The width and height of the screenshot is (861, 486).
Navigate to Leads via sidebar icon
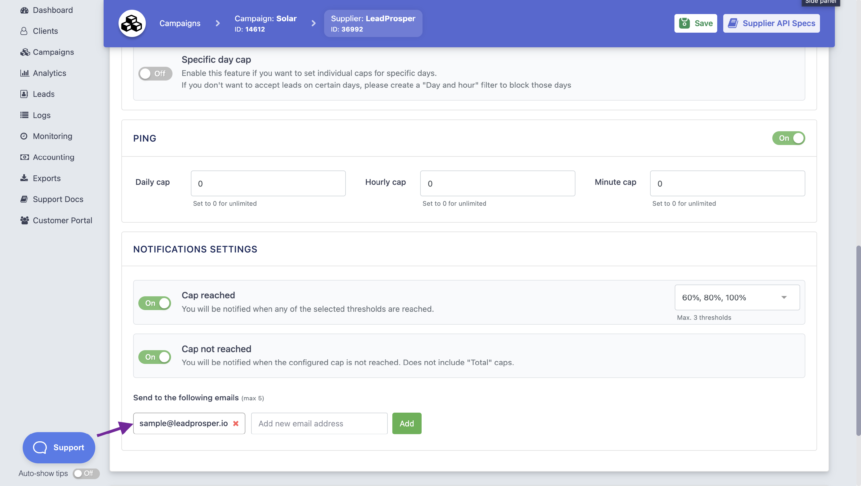24,94
